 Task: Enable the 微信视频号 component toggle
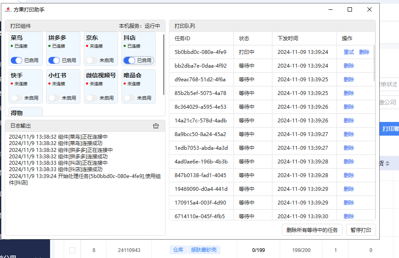(92, 98)
